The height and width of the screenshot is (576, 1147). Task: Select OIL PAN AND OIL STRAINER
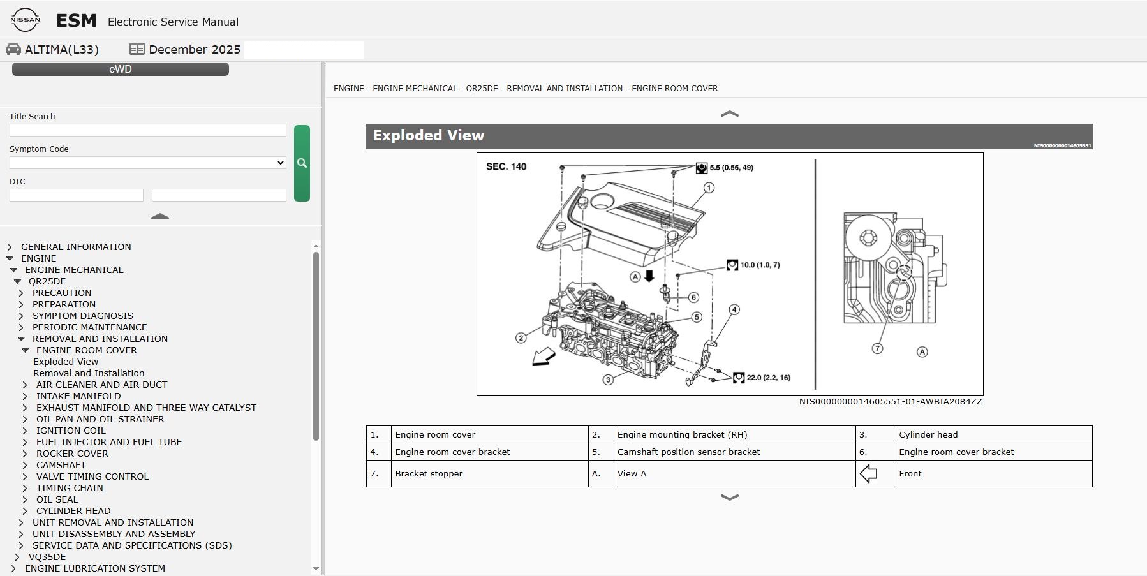coord(100,419)
